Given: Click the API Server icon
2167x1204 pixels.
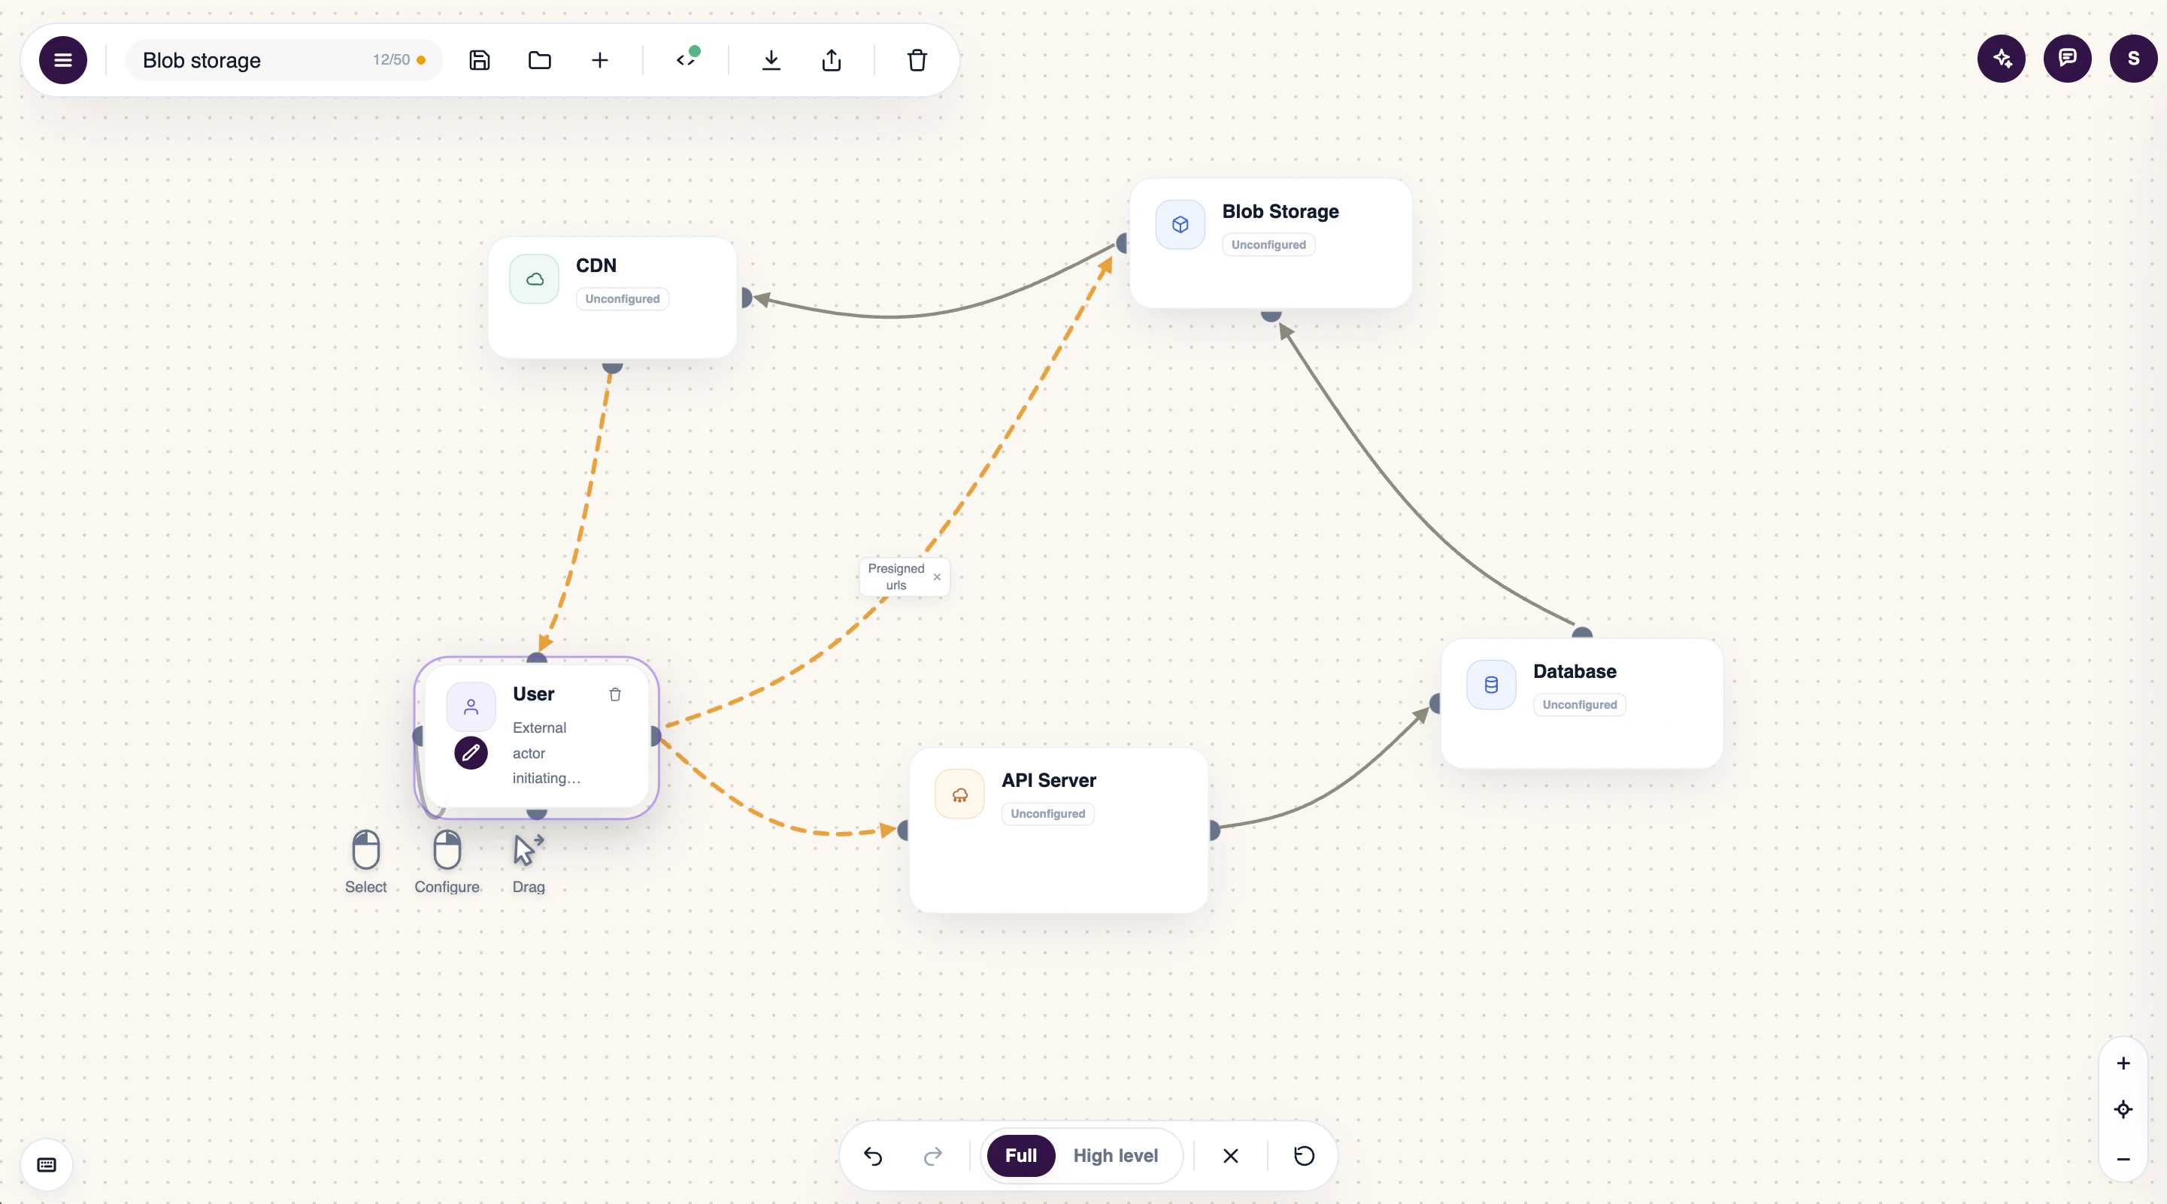Looking at the screenshot, I should pos(960,794).
